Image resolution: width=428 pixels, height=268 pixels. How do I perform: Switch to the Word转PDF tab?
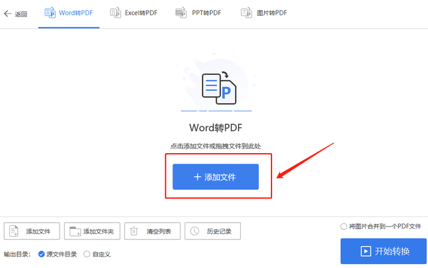[69, 13]
